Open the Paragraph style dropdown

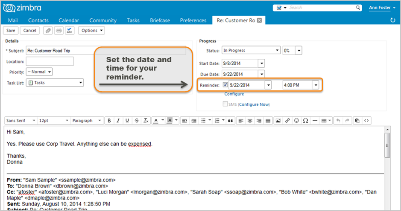coord(87,121)
